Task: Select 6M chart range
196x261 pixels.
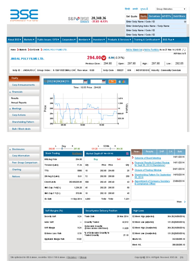Action: (63, 81)
